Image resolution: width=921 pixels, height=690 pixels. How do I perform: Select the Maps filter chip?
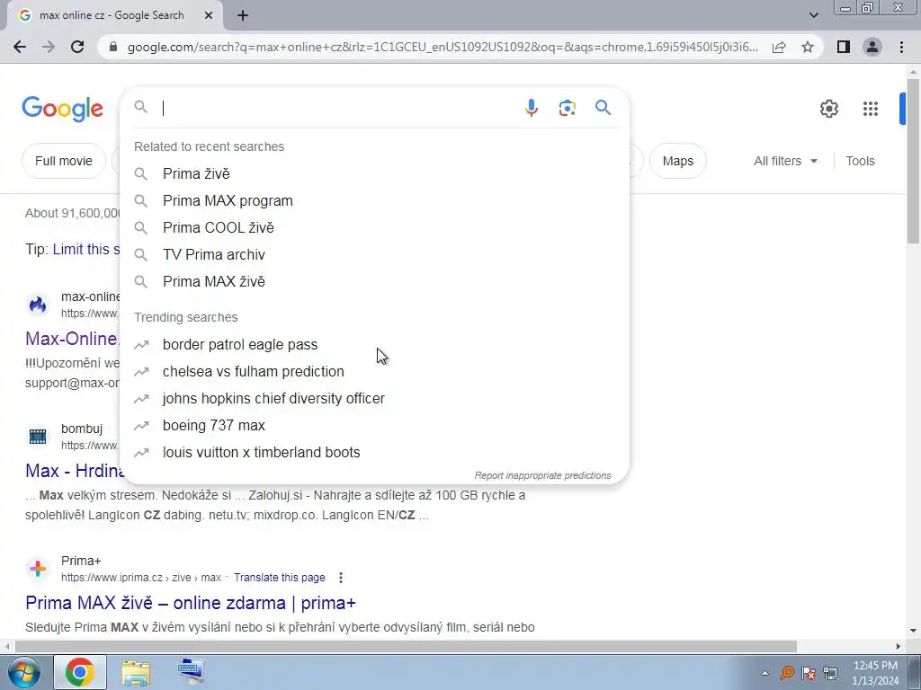click(678, 161)
